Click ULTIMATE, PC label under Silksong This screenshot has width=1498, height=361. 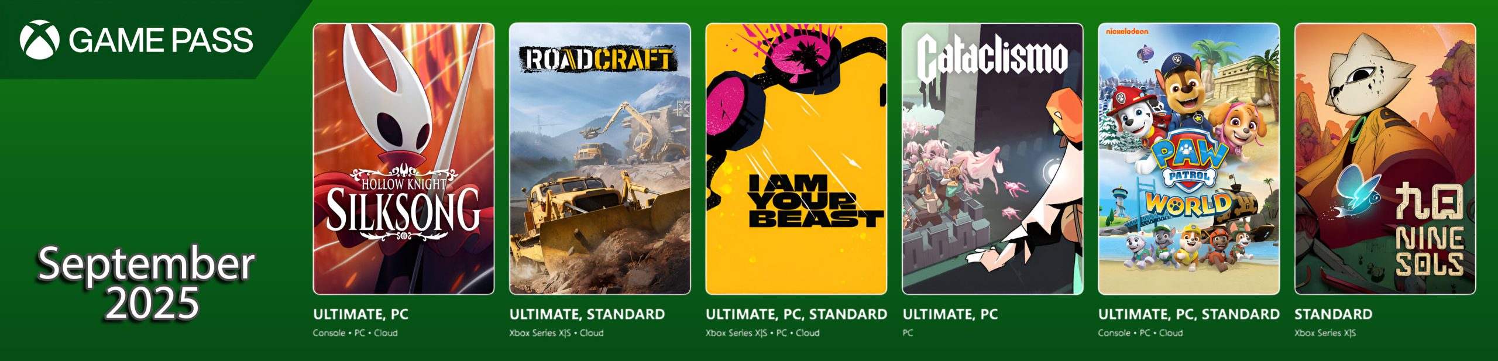tap(360, 314)
